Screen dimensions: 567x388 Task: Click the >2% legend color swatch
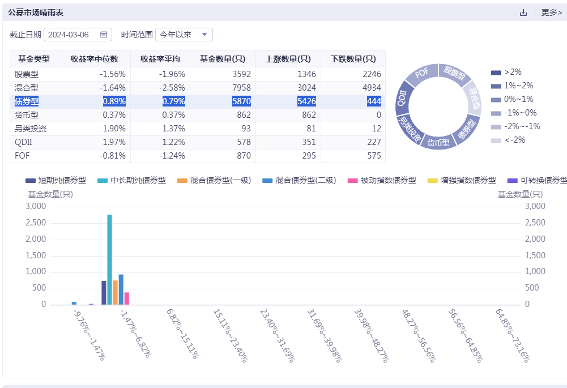(496, 73)
